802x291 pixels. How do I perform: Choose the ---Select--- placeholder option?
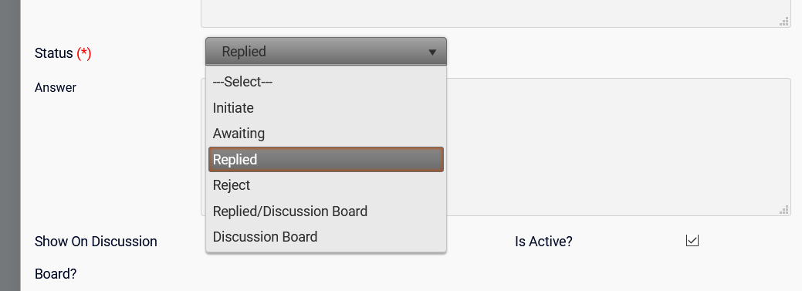pyautogui.click(x=326, y=82)
